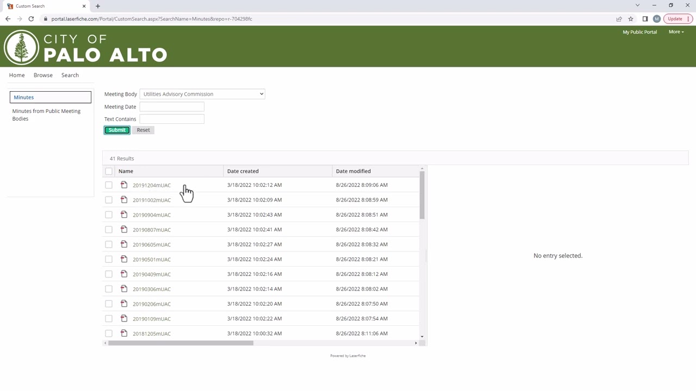
Task: Open the Search menu item
Action: pos(70,75)
